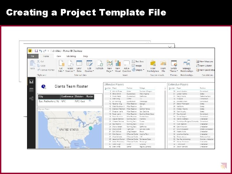Viewport: 232px width, 174px height.
Task: Insert a Text box
Action: coord(138,61)
